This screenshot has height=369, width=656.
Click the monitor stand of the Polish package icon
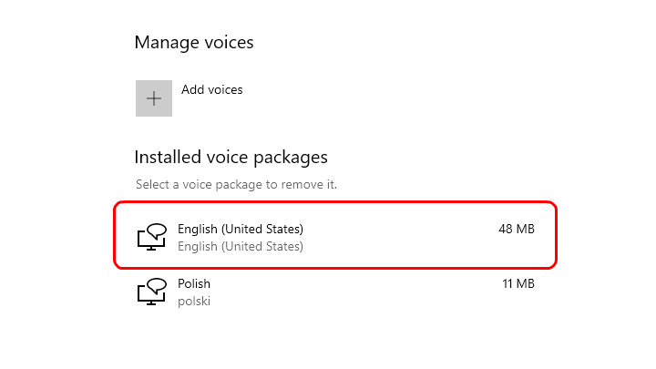[151, 302]
